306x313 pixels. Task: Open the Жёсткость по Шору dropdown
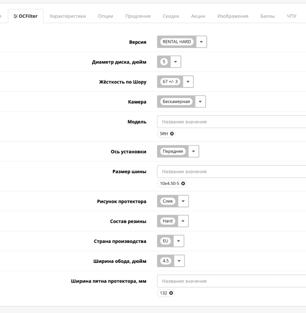coord(188,81)
